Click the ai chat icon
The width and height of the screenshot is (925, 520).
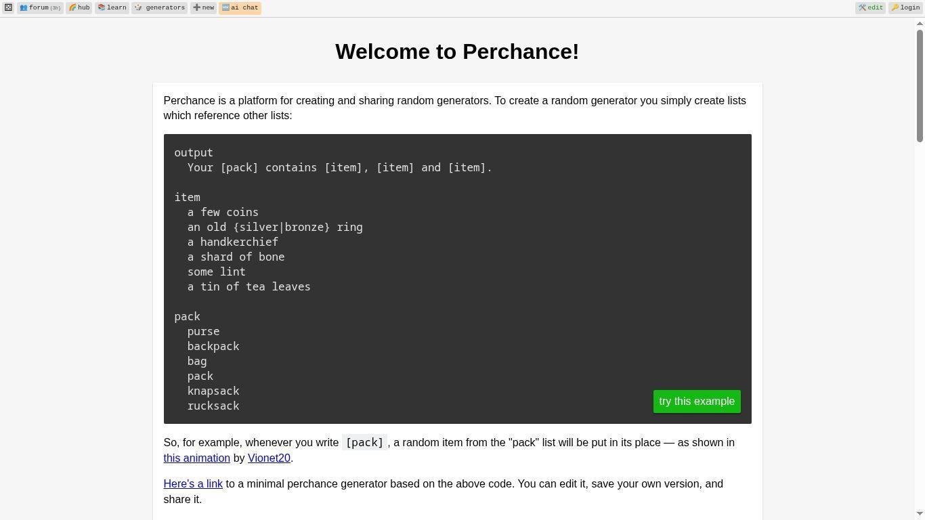225,8
